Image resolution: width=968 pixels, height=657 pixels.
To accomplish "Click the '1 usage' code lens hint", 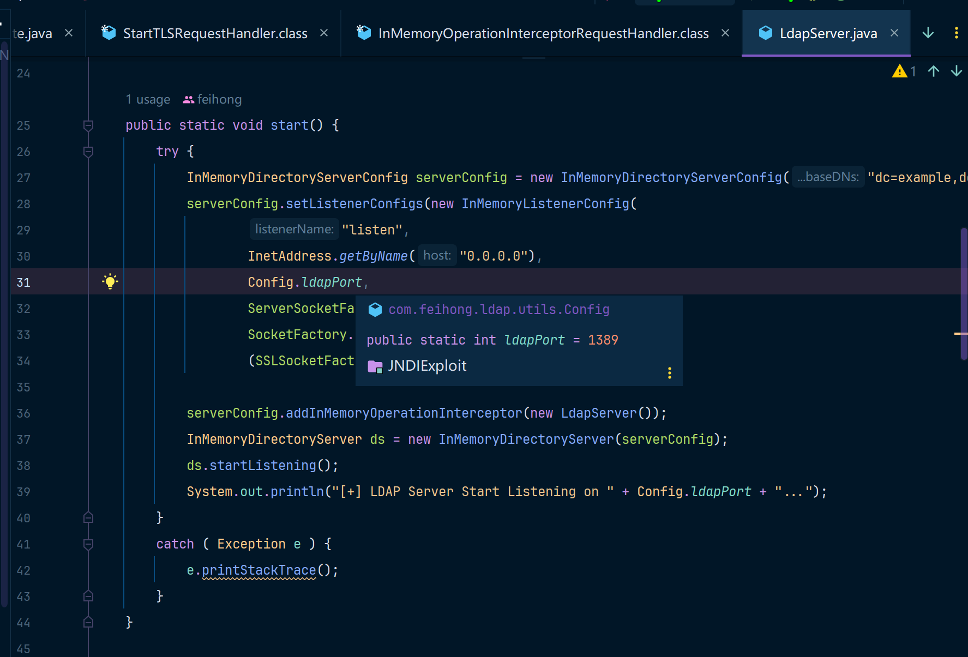I will (x=148, y=100).
